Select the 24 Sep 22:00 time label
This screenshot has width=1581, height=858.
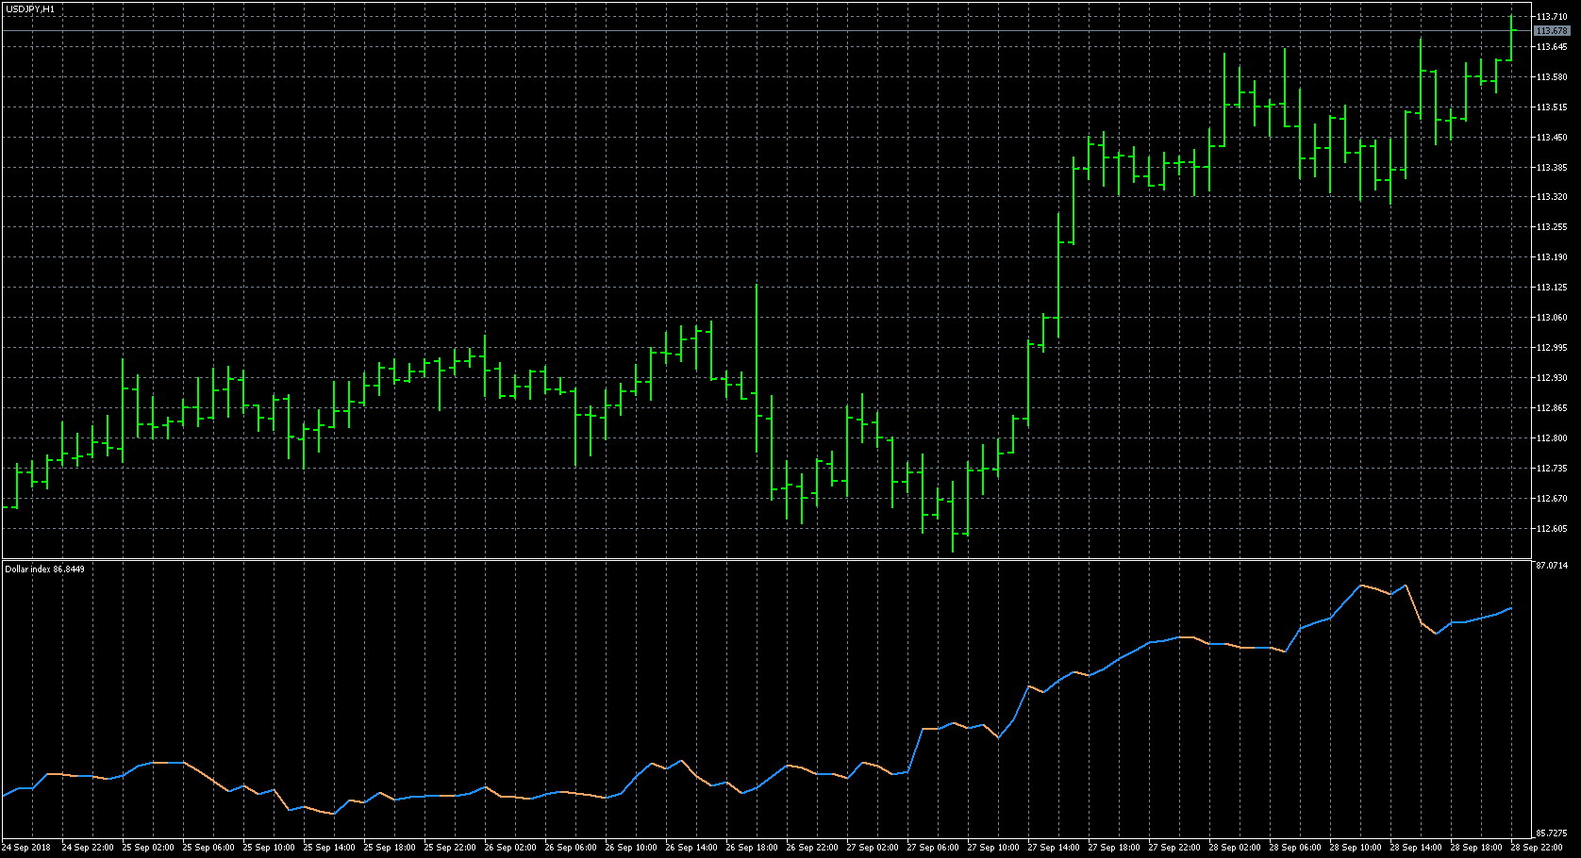[88, 848]
